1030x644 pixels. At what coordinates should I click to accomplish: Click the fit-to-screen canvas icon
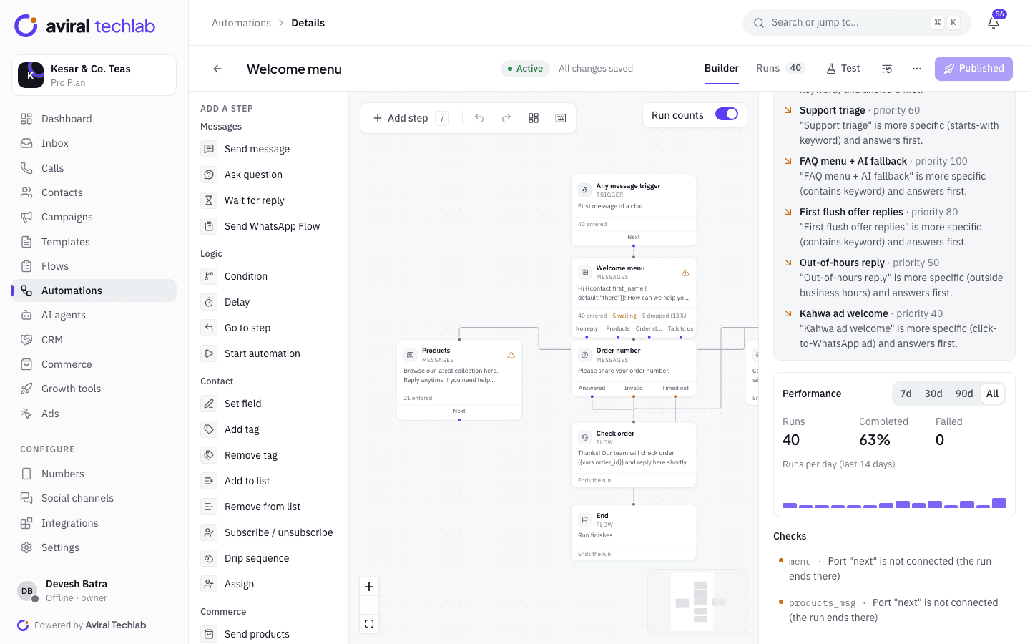point(369,624)
